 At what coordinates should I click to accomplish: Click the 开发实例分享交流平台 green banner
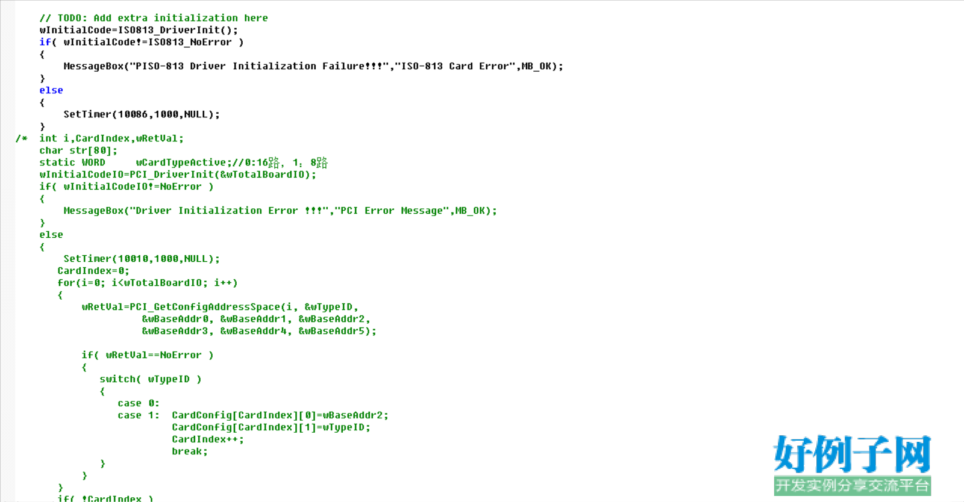click(x=853, y=486)
